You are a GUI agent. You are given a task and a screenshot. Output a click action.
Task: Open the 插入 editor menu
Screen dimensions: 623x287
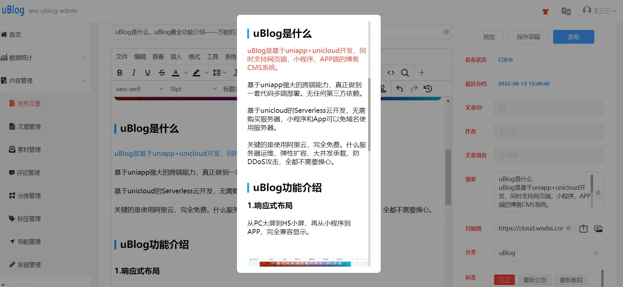tap(176, 57)
